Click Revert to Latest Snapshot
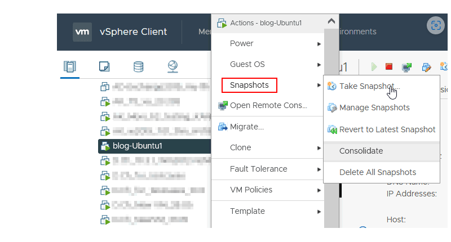Screen dimensions: 451x242 [x=387, y=129]
